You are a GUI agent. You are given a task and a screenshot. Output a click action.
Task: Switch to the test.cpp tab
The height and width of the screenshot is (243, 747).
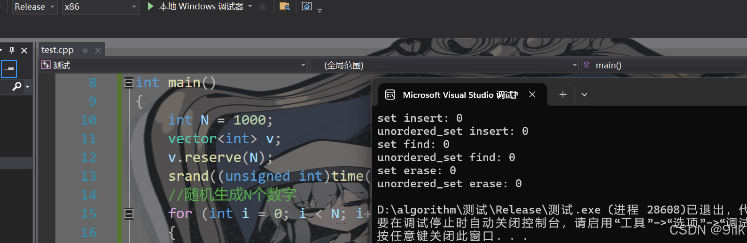57,50
